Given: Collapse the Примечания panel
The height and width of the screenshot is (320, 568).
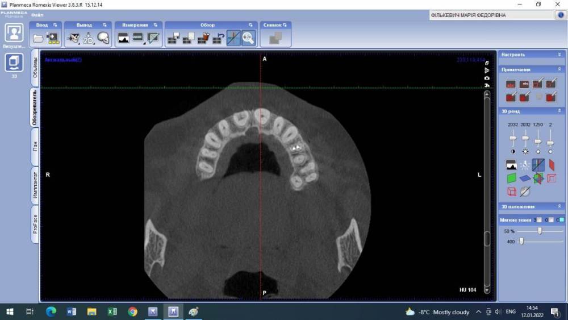Looking at the screenshot, I should click(559, 69).
